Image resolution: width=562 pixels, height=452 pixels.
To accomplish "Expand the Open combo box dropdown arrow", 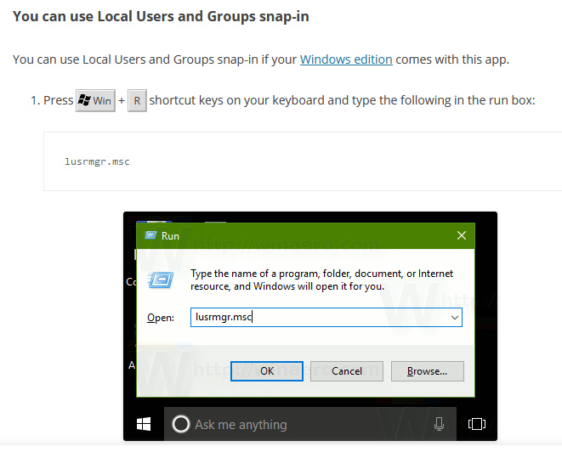I will tap(455, 318).
